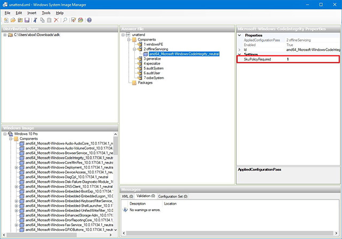
Task: Open Help with the question mark icon
Action: click(89, 20)
